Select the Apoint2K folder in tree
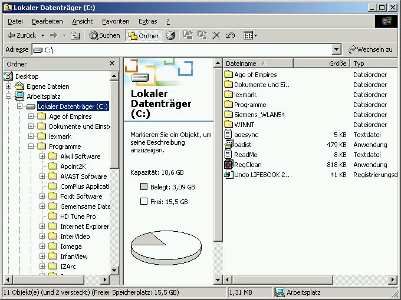The width and height of the screenshot is (401, 300). coord(73,166)
